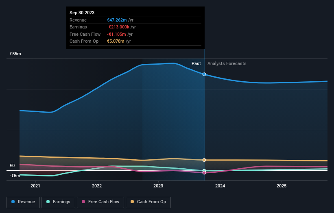This screenshot has height=213, width=334.
Task: Click the 2022 x-axis label
Action: pos(97,186)
